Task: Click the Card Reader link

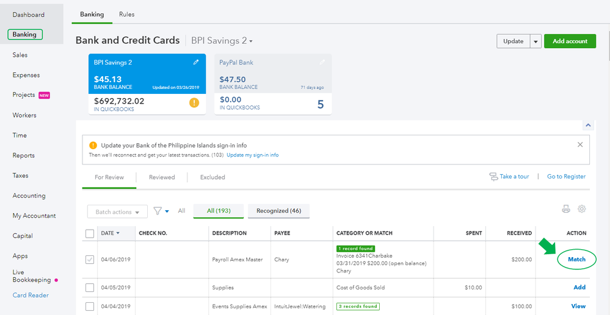Action: pos(31,295)
